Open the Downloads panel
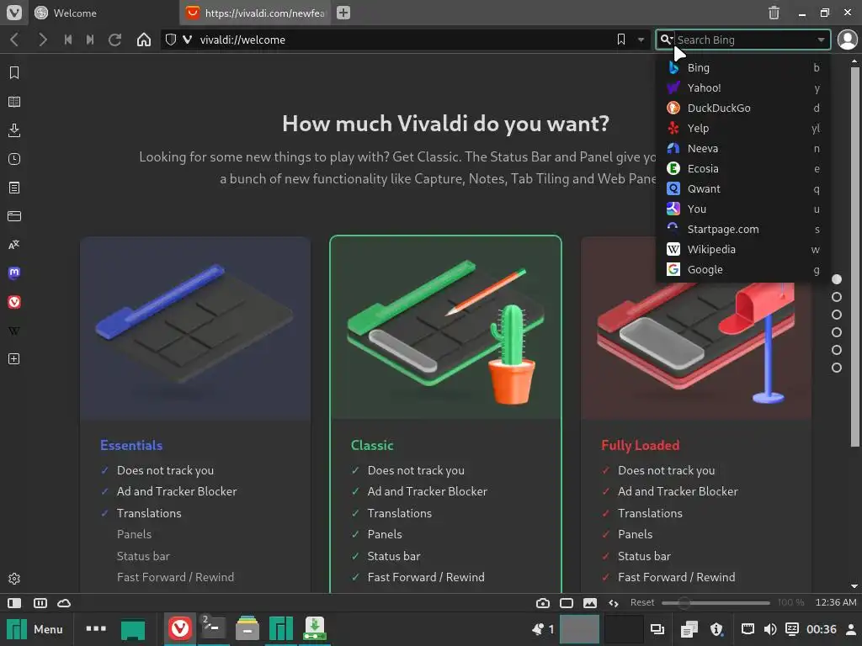The image size is (862, 646). click(x=14, y=130)
